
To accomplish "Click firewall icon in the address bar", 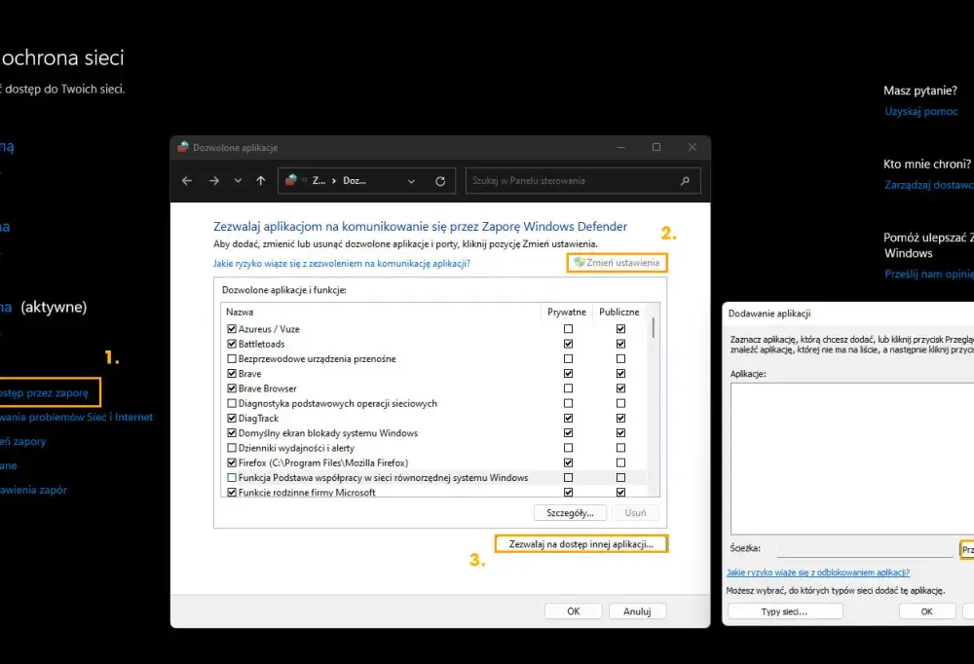I will click(x=290, y=180).
